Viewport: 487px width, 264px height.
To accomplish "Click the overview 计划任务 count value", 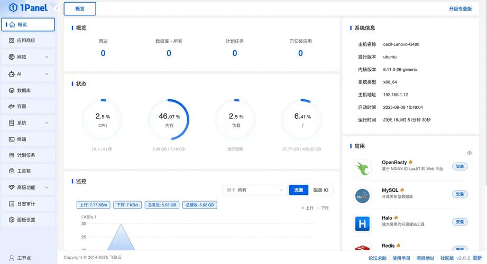I will point(235,53).
